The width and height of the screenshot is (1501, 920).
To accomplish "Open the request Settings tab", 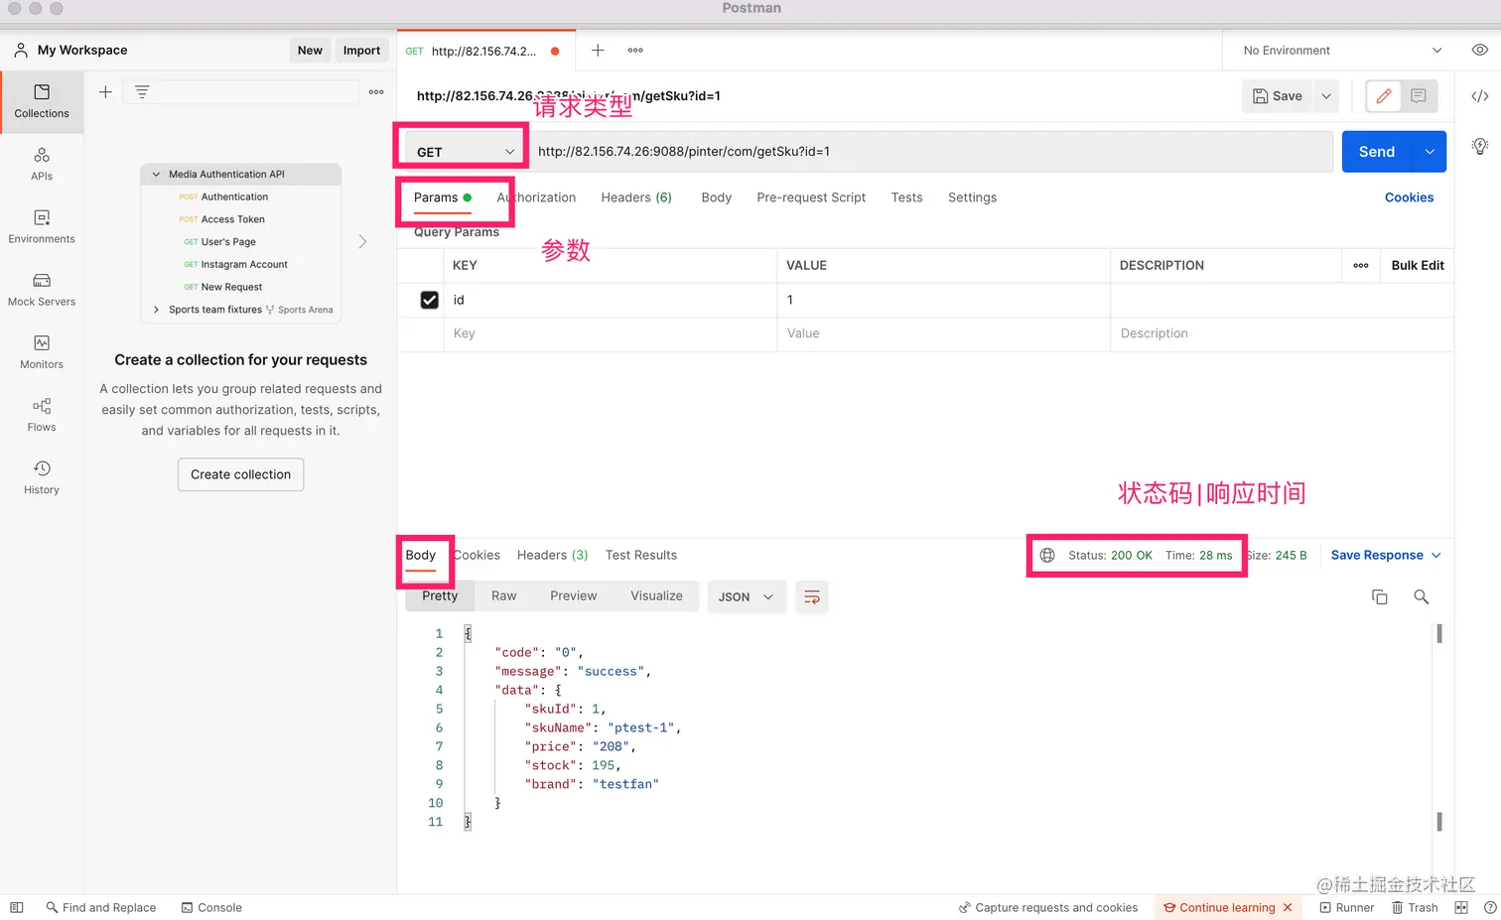I will (972, 197).
